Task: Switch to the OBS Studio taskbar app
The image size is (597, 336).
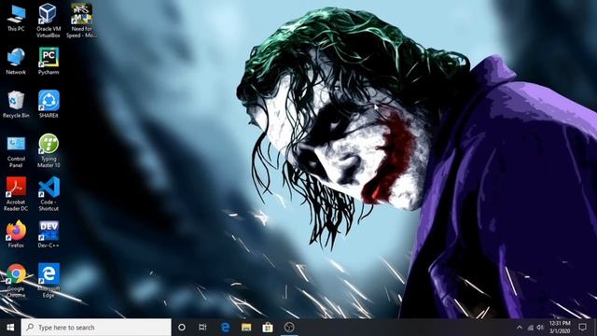Action: (289, 328)
